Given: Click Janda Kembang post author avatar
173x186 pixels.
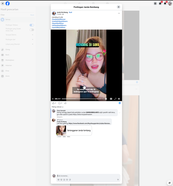Looking at the screenshot, I should pyautogui.click(x=54, y=13).
